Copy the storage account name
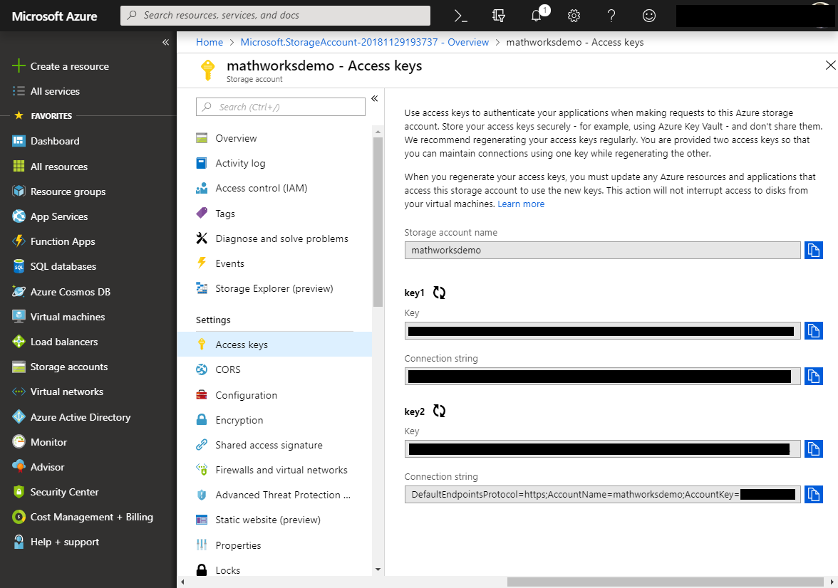 [813, 251]
